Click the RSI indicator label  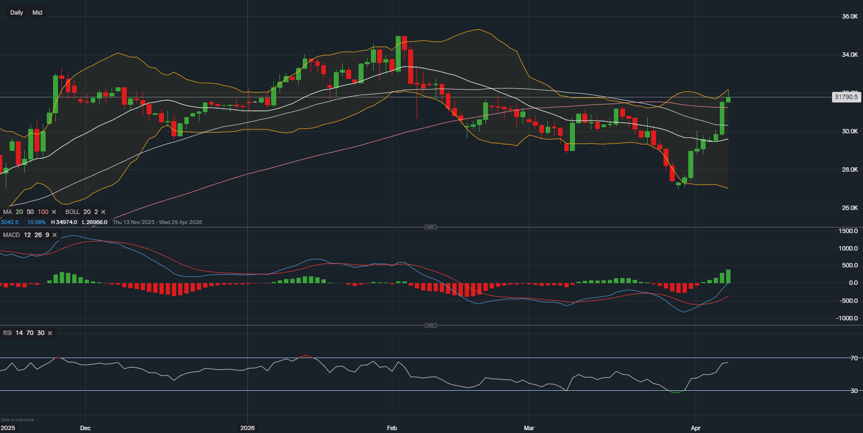coord(7,333)
